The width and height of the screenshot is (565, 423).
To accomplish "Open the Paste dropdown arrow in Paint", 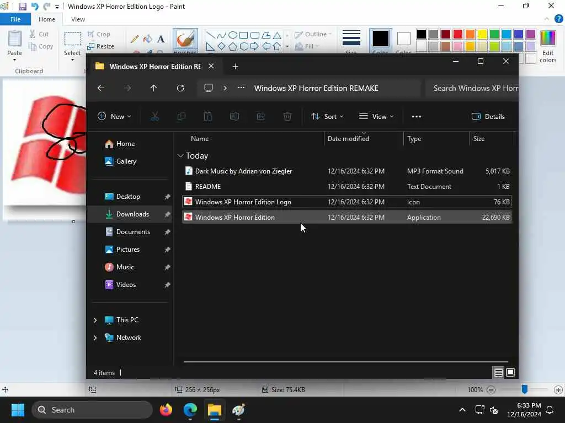I will point(14,59).
